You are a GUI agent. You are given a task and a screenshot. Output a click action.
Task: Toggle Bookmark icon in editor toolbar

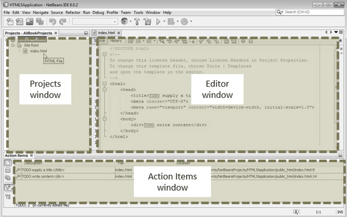pyautogui.click(x=216, y=41)
